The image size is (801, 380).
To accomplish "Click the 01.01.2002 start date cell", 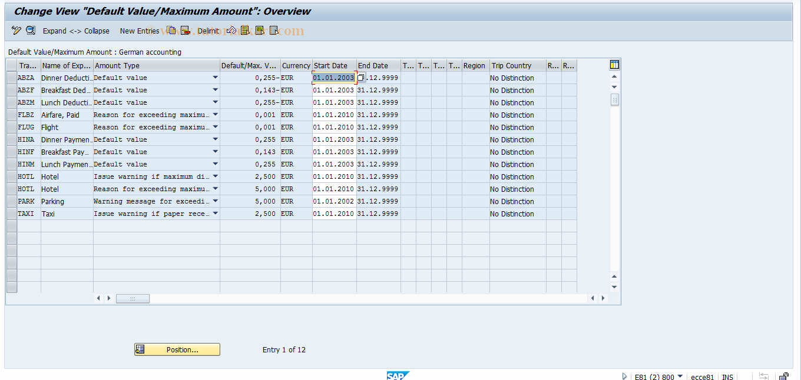I will coord(334,201).
